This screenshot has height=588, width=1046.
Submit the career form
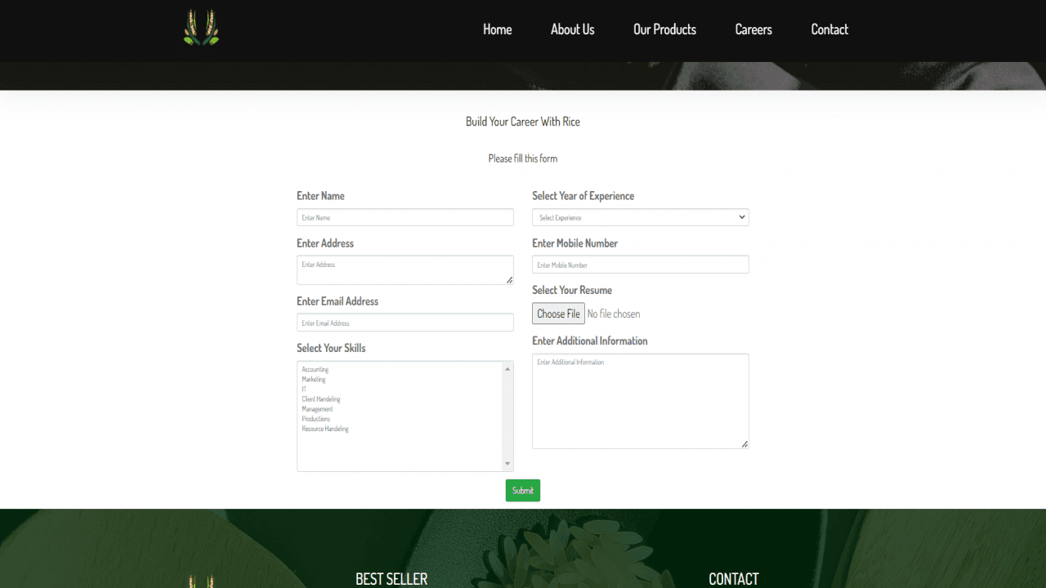coord(523,490)
